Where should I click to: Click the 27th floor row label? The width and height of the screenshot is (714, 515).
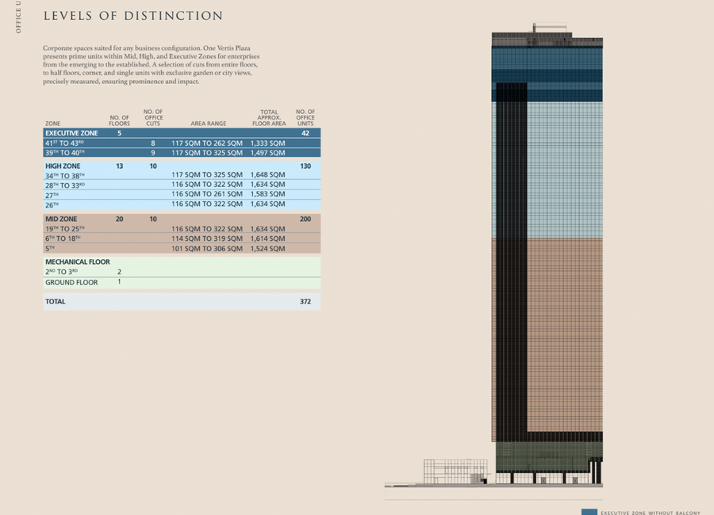pyautogui.click(x=53, y=194)
